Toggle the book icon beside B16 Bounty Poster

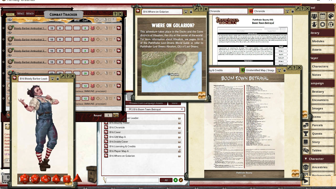[179, 123]
